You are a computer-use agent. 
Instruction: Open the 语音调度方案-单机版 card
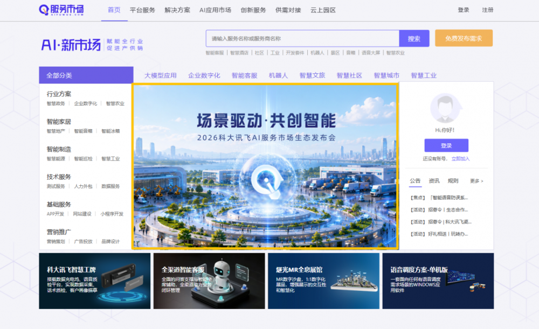[x=438, y=281]
